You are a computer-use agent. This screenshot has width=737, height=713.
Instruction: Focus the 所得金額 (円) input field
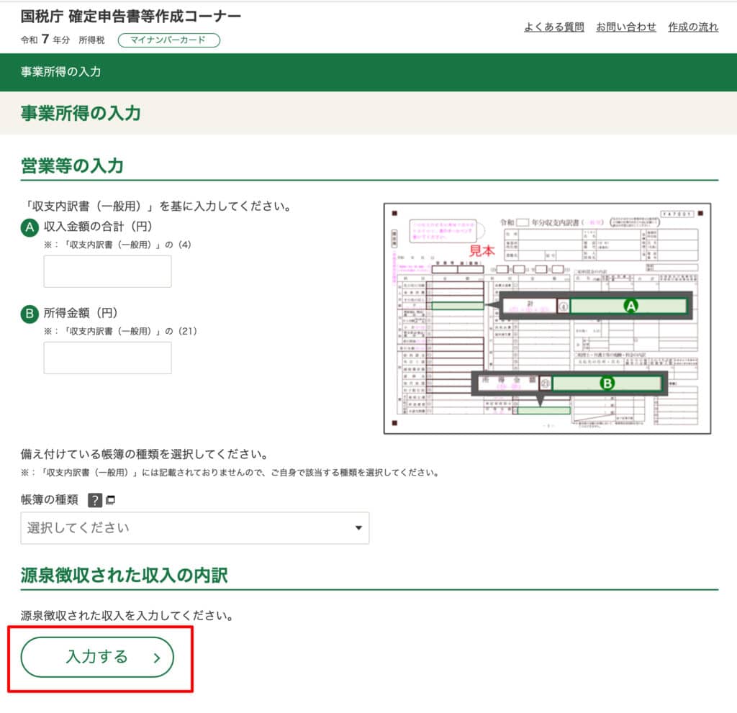click(x=107, y=358)
